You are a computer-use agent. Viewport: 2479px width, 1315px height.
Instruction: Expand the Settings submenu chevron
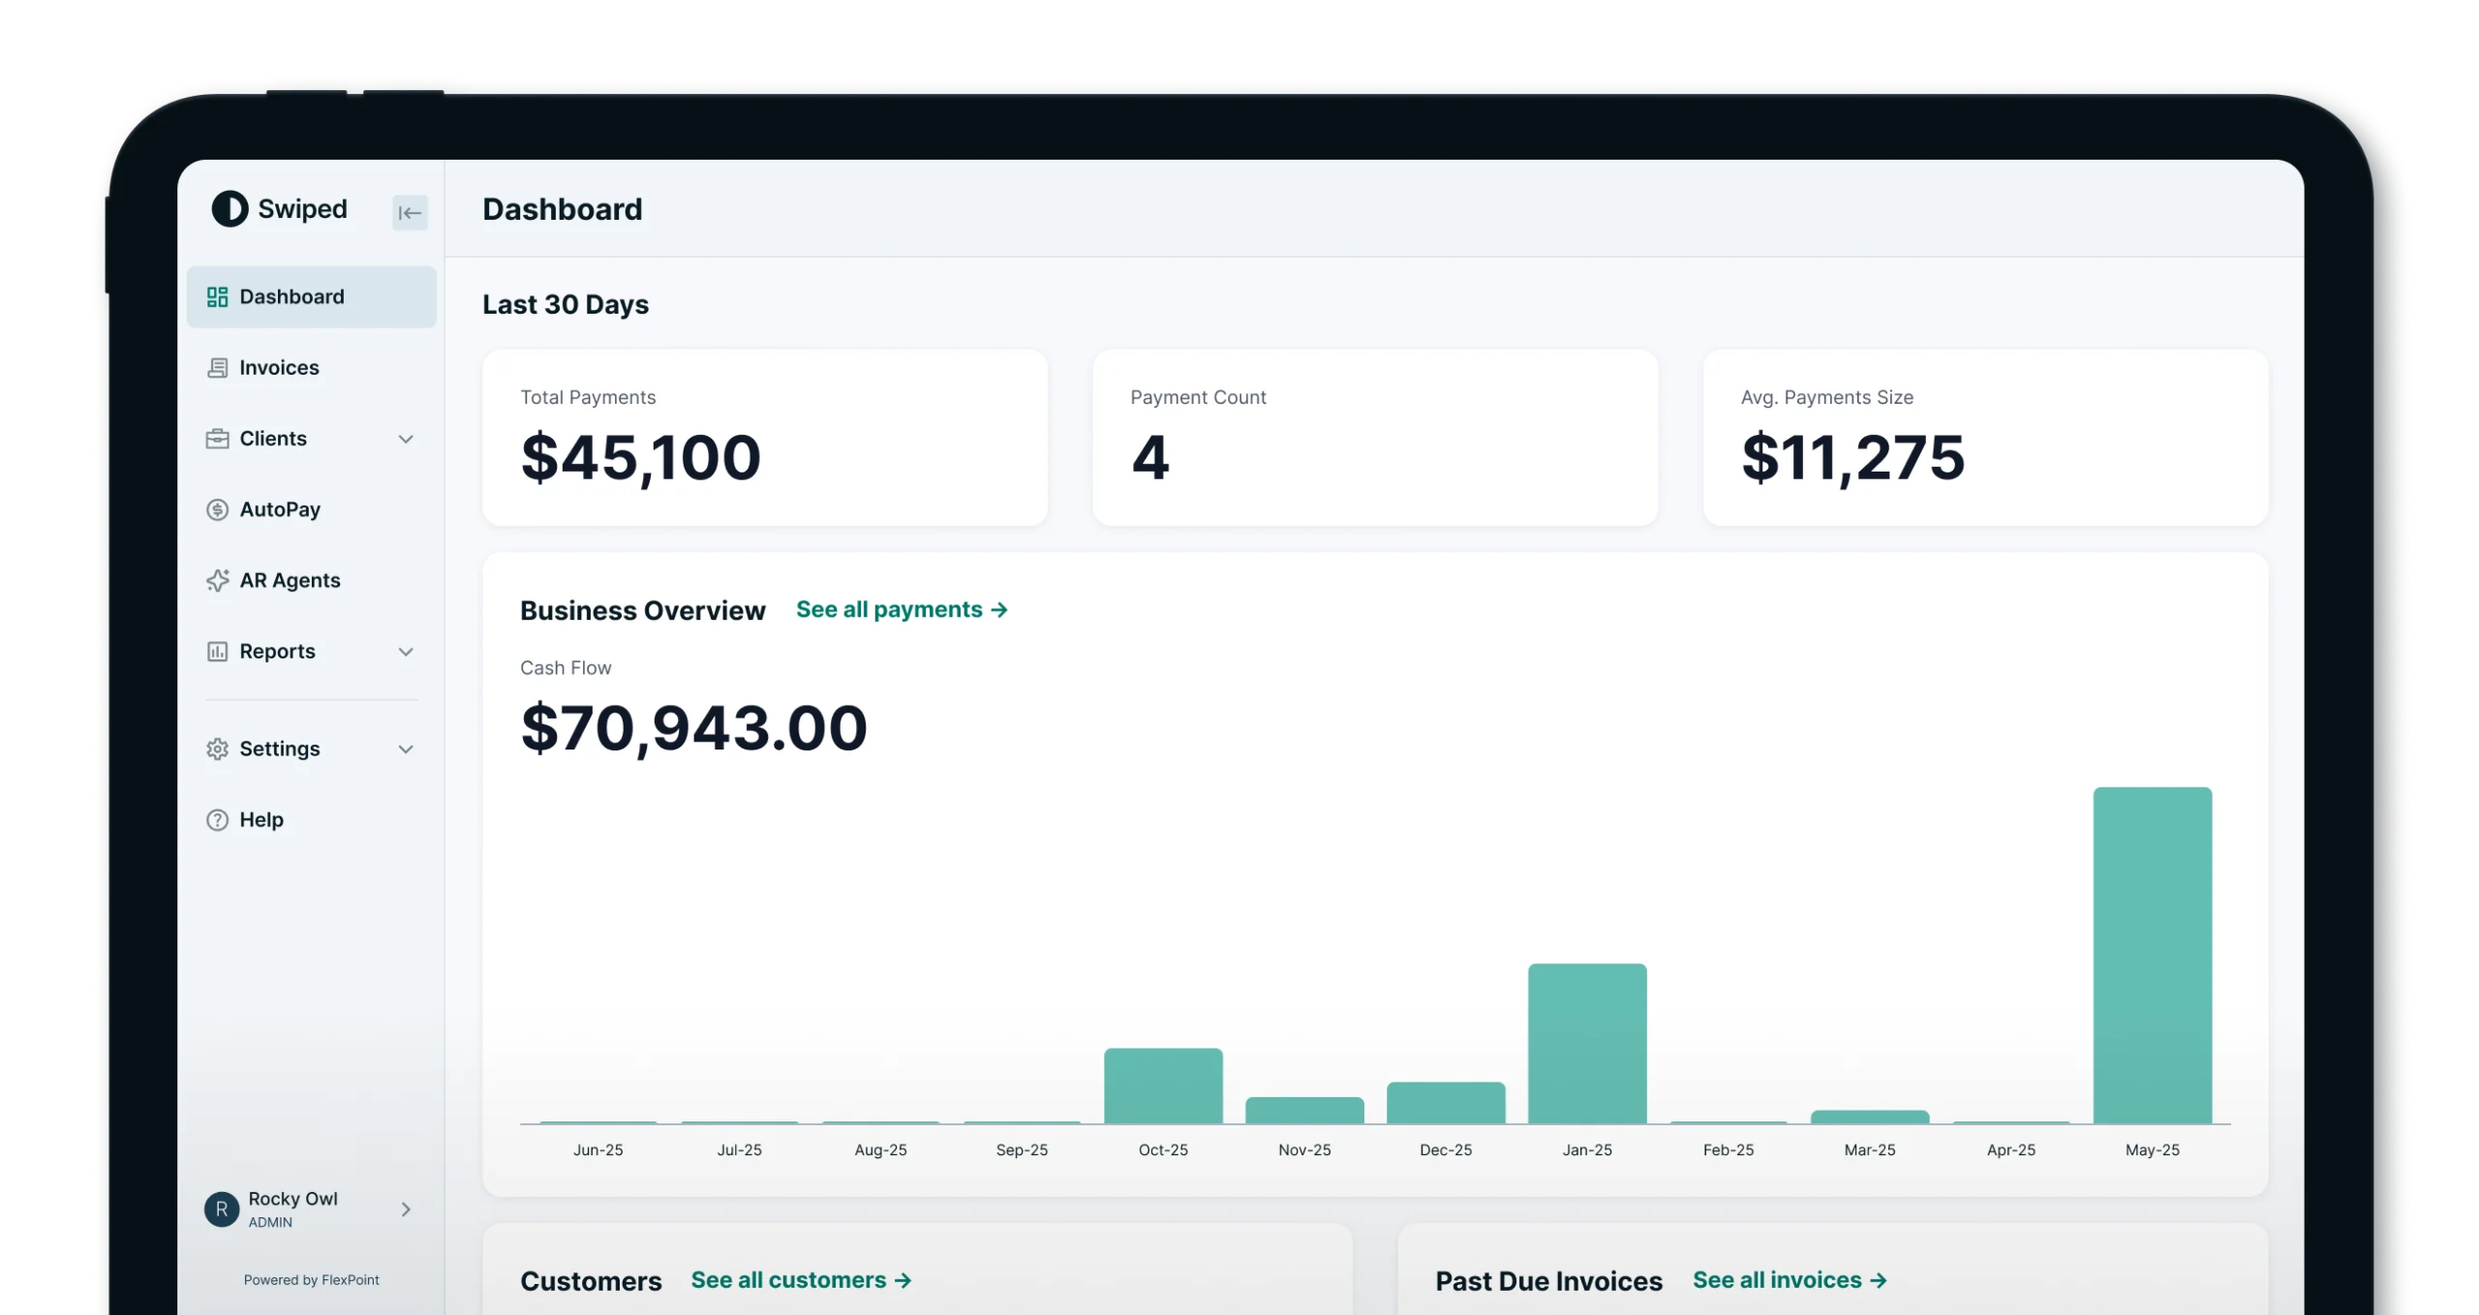(x=406, y=749)
